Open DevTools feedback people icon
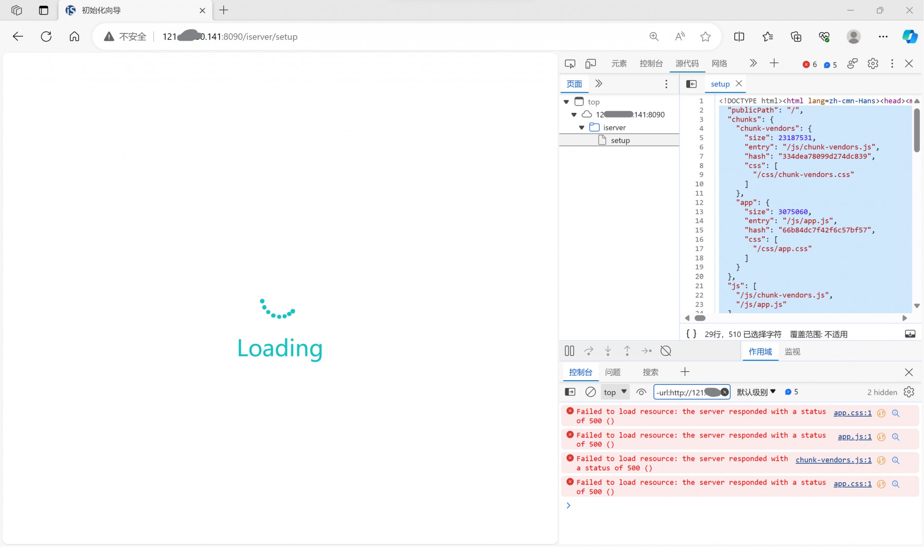 pos(852,64)
